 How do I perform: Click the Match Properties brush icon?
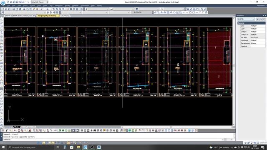pyautogui.click(x=34, y=9)
